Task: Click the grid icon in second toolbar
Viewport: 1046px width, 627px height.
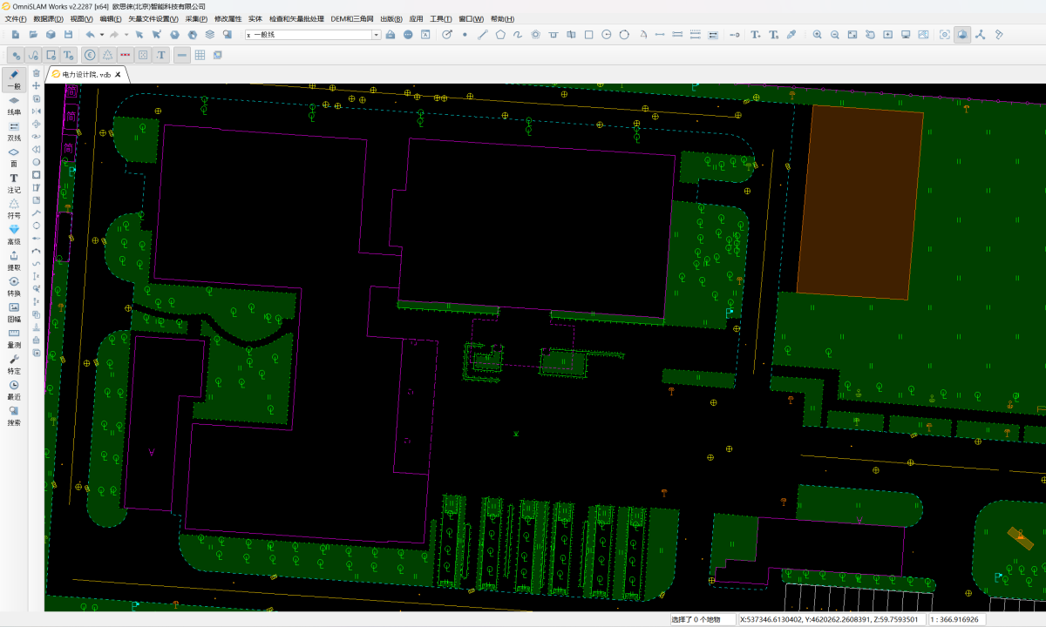Action: tap(200, 55)
